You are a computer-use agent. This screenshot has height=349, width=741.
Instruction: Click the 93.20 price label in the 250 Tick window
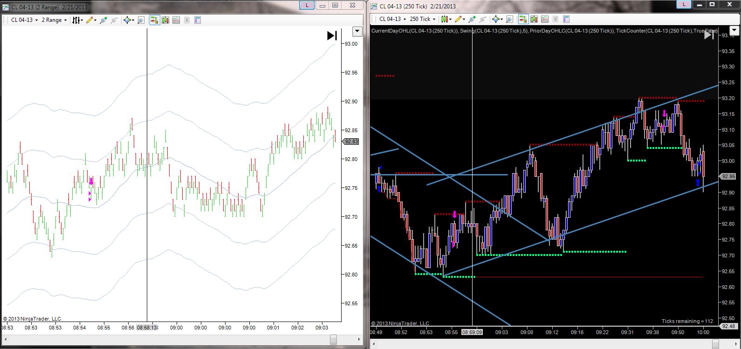[728, 98]
